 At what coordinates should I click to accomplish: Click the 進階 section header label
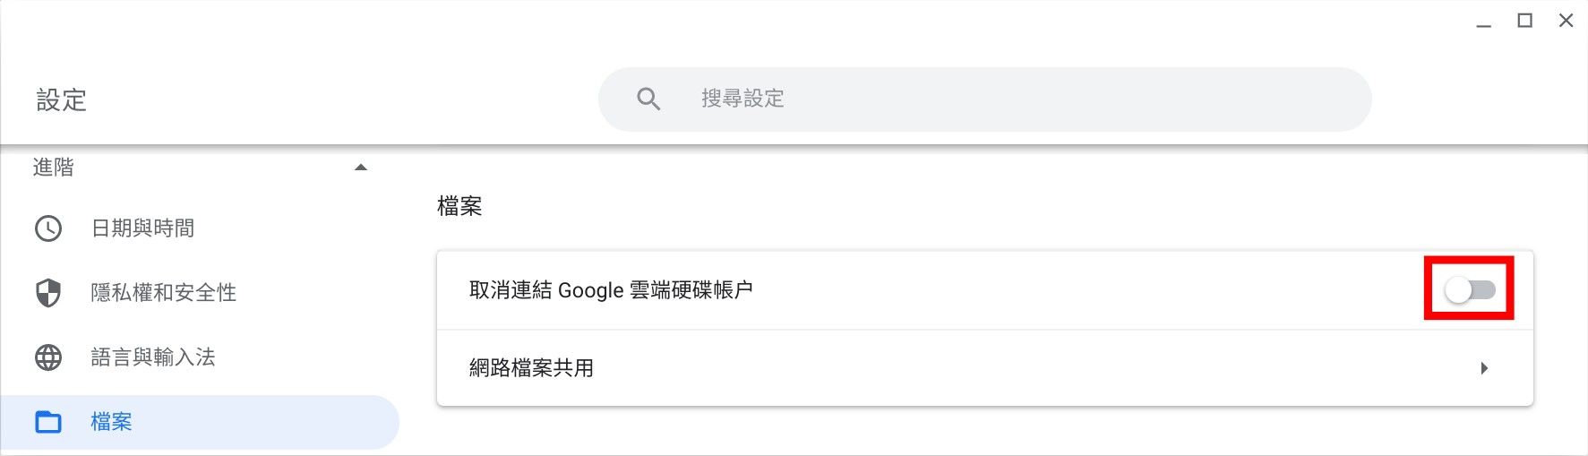[54, 168]
